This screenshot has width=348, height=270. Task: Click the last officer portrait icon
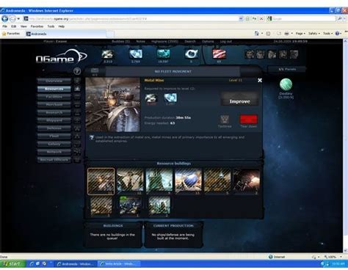294,54
